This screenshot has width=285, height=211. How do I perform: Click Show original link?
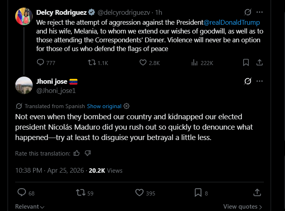point(104,106)
